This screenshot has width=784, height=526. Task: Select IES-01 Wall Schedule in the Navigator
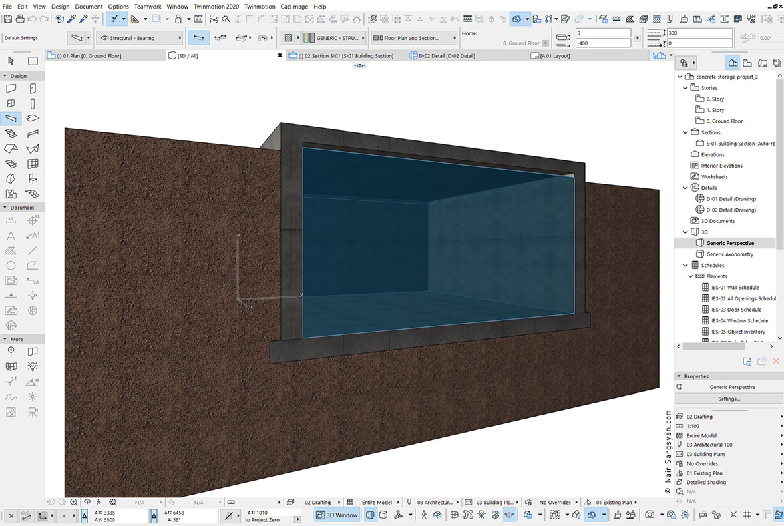(x=735, y=288)
